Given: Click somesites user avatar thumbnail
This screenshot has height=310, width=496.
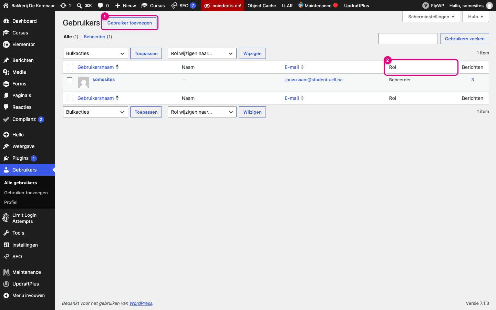Looking at the screenshot, I should [x=84, y=82].
